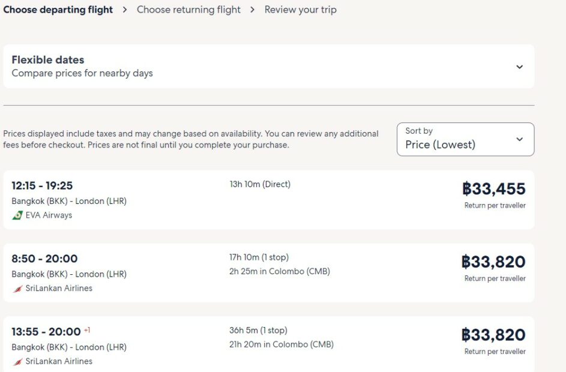
Task: Click chevron arrow after Choose departing flight
Action: [x=125, y=10]
